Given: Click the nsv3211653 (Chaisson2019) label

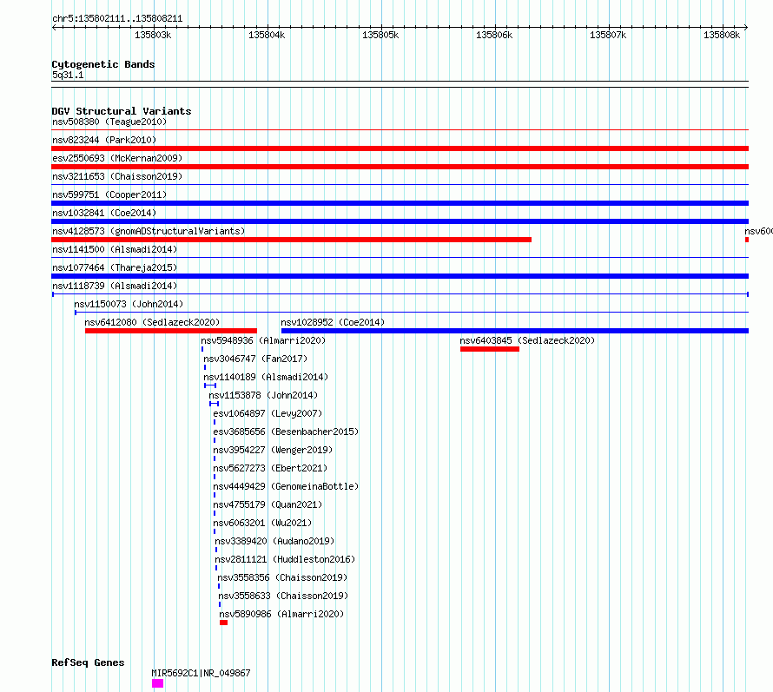Looking at the screenshot, I should point(117,176).
